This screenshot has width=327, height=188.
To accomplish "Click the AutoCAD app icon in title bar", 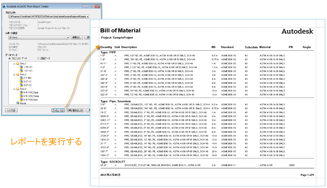I will [x=4, y=6].
